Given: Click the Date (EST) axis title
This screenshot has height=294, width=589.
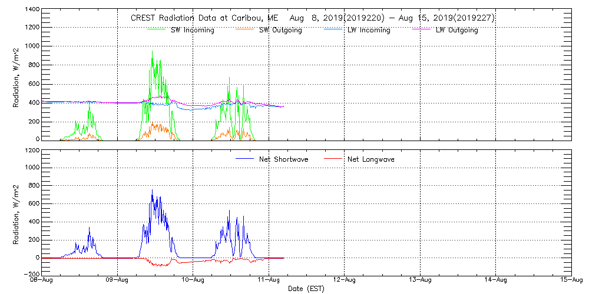Looking at the screenshot, I should (306, 289).
